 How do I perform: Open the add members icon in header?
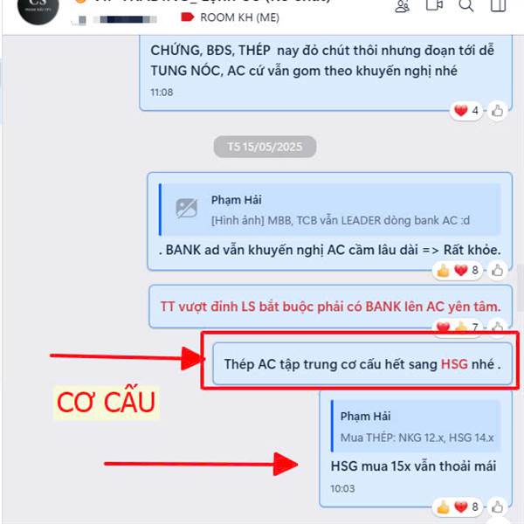tap(402, 6)
